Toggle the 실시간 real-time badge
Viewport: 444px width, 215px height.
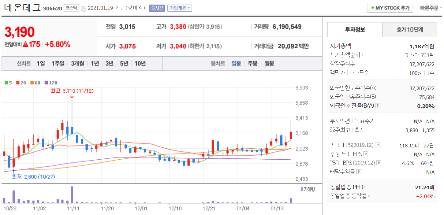[x=157, y=8]
